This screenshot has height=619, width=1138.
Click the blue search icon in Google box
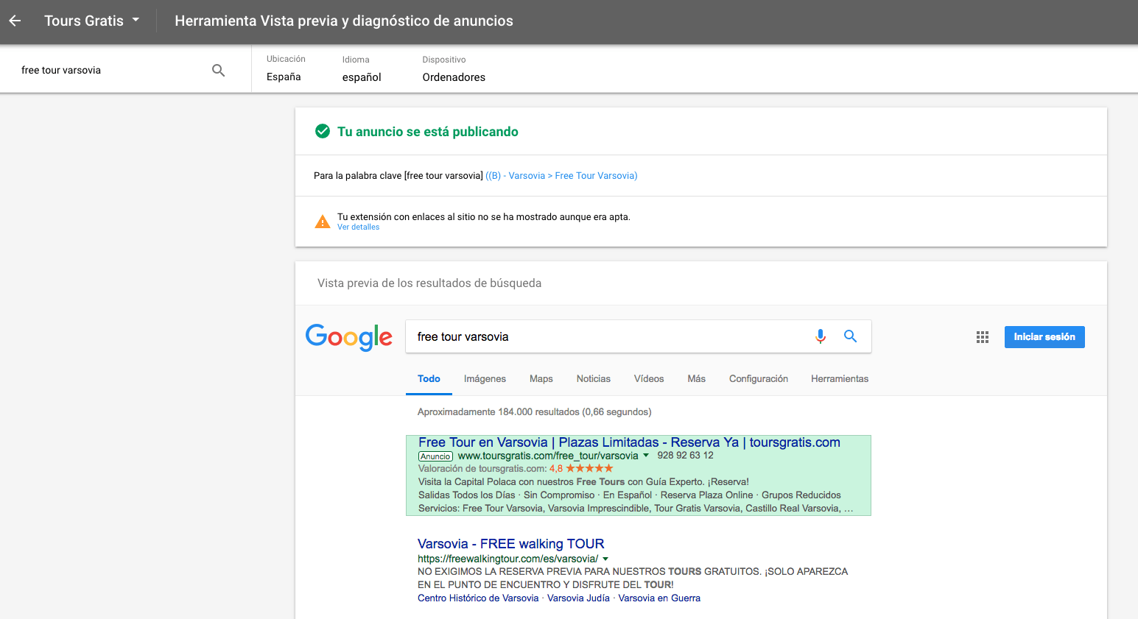(x=850, y=336)
